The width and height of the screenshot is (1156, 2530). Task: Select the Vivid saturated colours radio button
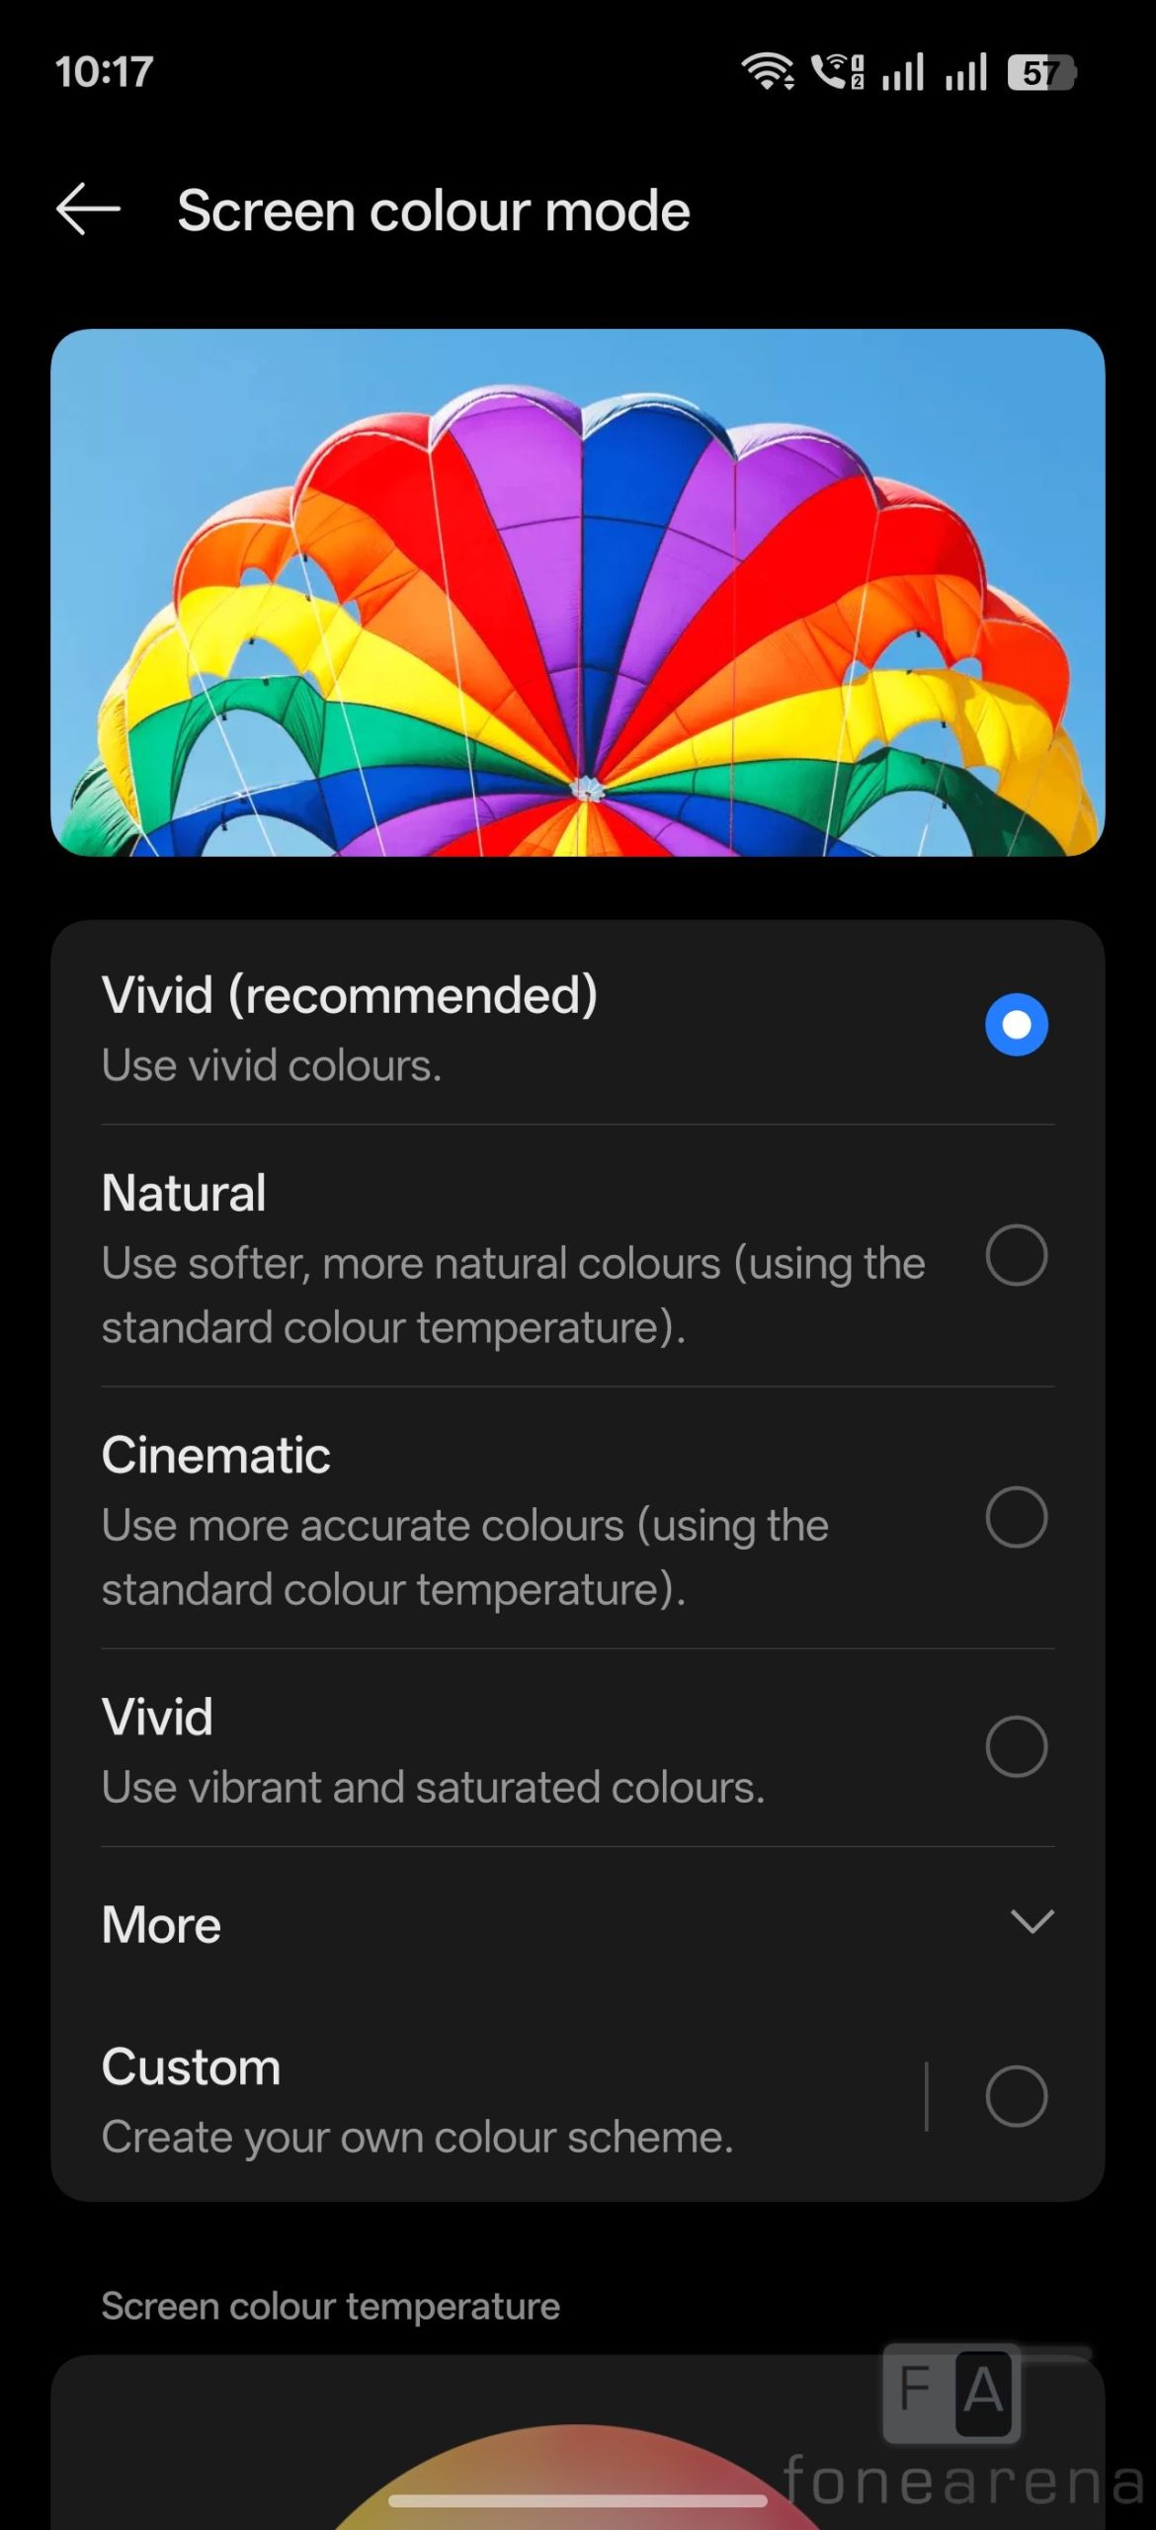click(1016, 1747)
